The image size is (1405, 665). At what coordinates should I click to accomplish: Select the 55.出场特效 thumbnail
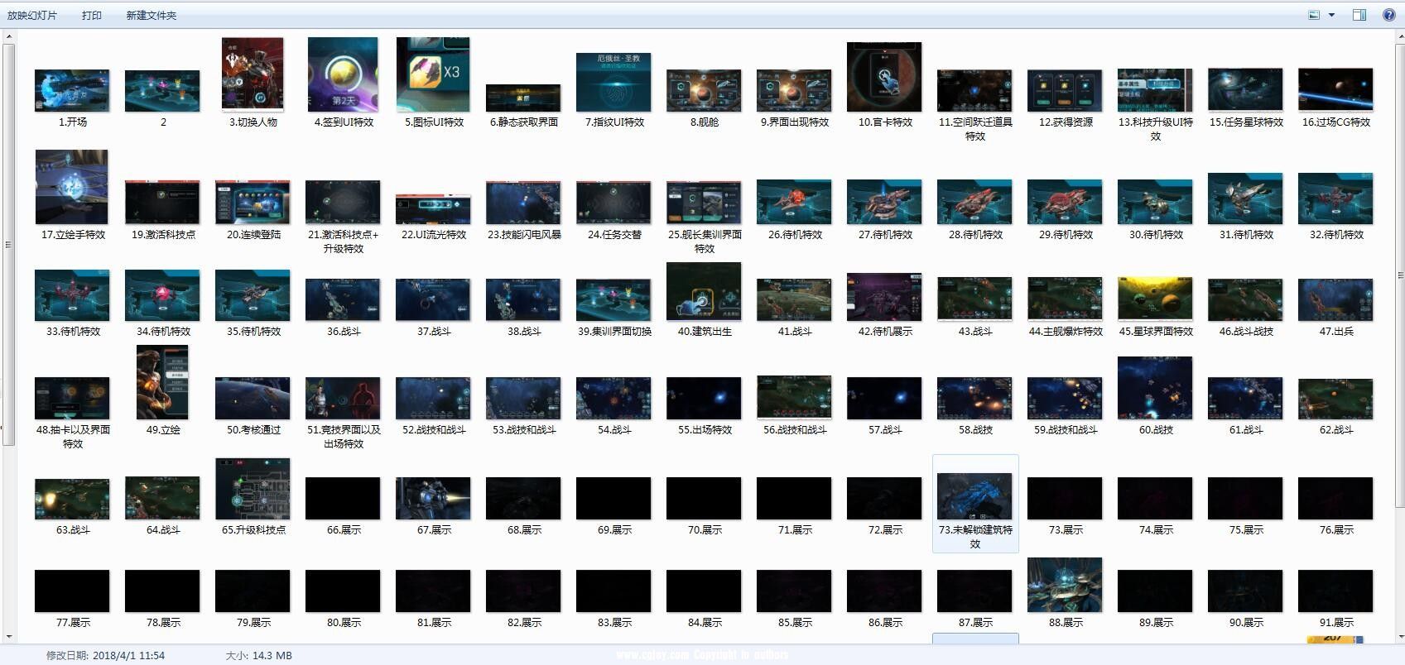(704, 399)
